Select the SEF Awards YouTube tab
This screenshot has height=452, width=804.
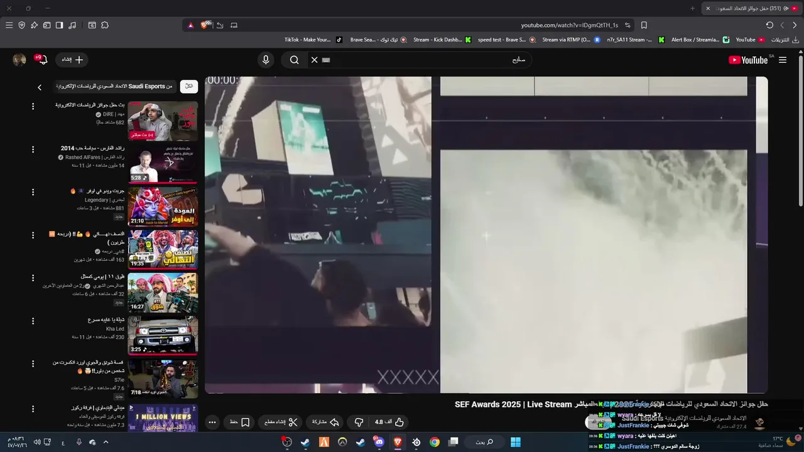(x=751, y=8)
